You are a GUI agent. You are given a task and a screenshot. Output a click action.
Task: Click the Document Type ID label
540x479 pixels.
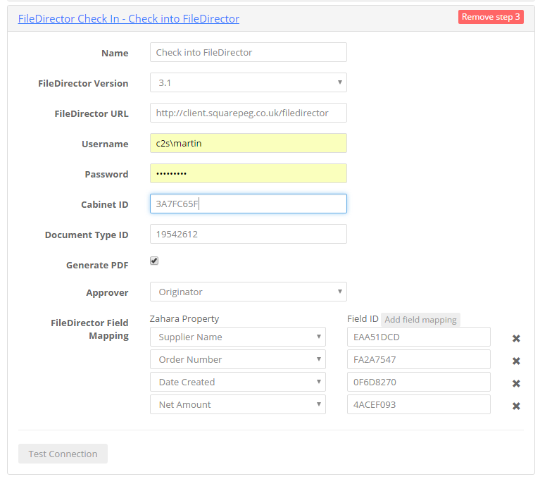tap(87, 235)
